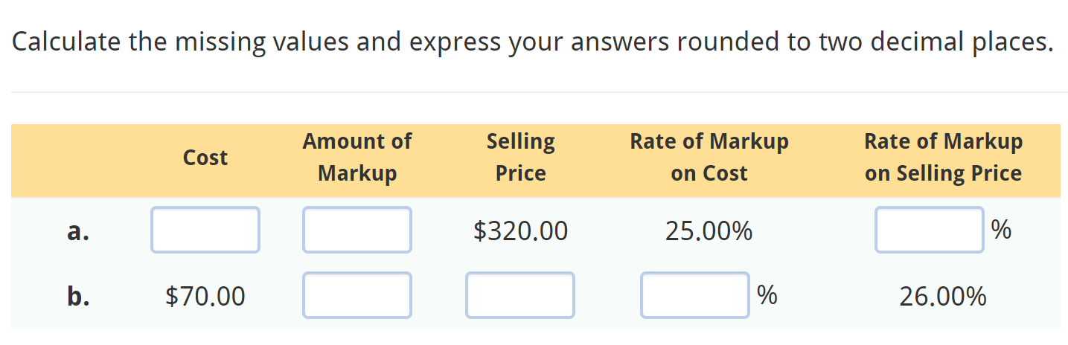Select the row label b.
1068x345 pixels.
click(x=78, y=297)
